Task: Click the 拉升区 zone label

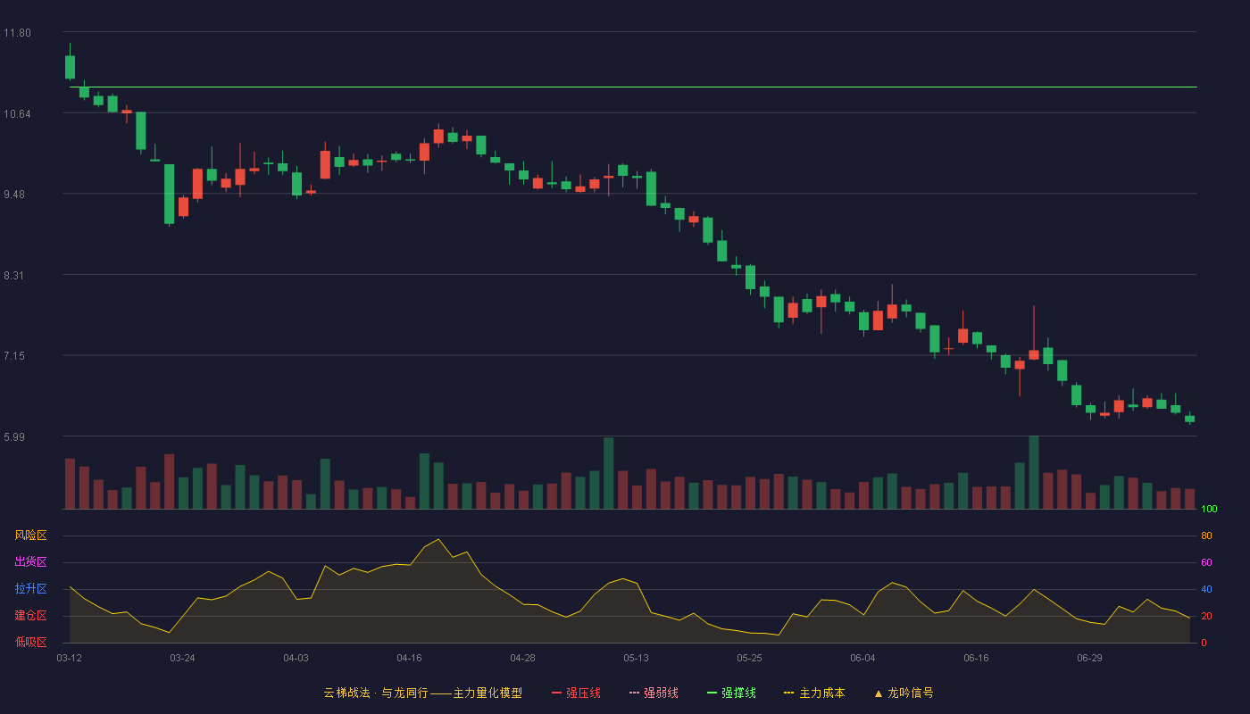Action: coord(30,589)
